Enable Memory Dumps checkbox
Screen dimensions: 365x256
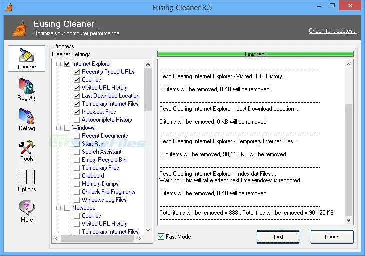(x=77, y=184)
